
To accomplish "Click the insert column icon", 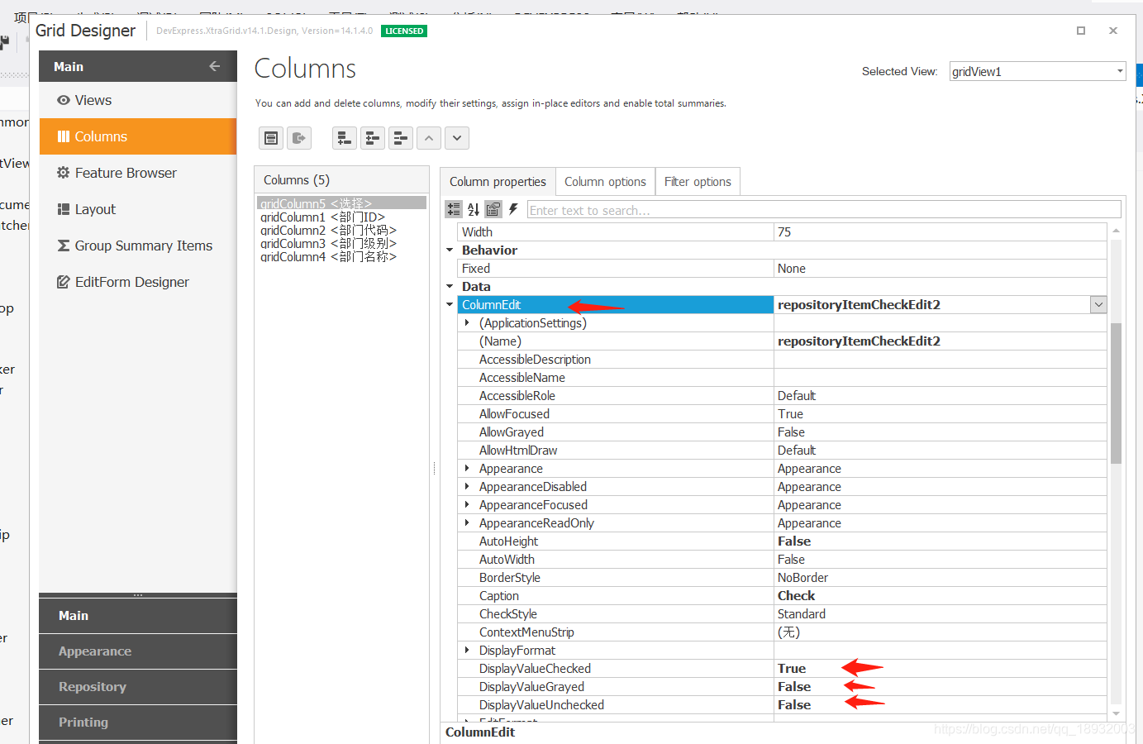I will pyautogui.click(x=372, y=138).
